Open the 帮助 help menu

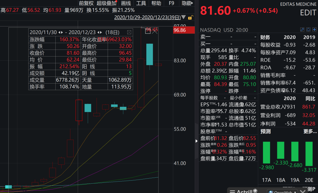(156, 3)
